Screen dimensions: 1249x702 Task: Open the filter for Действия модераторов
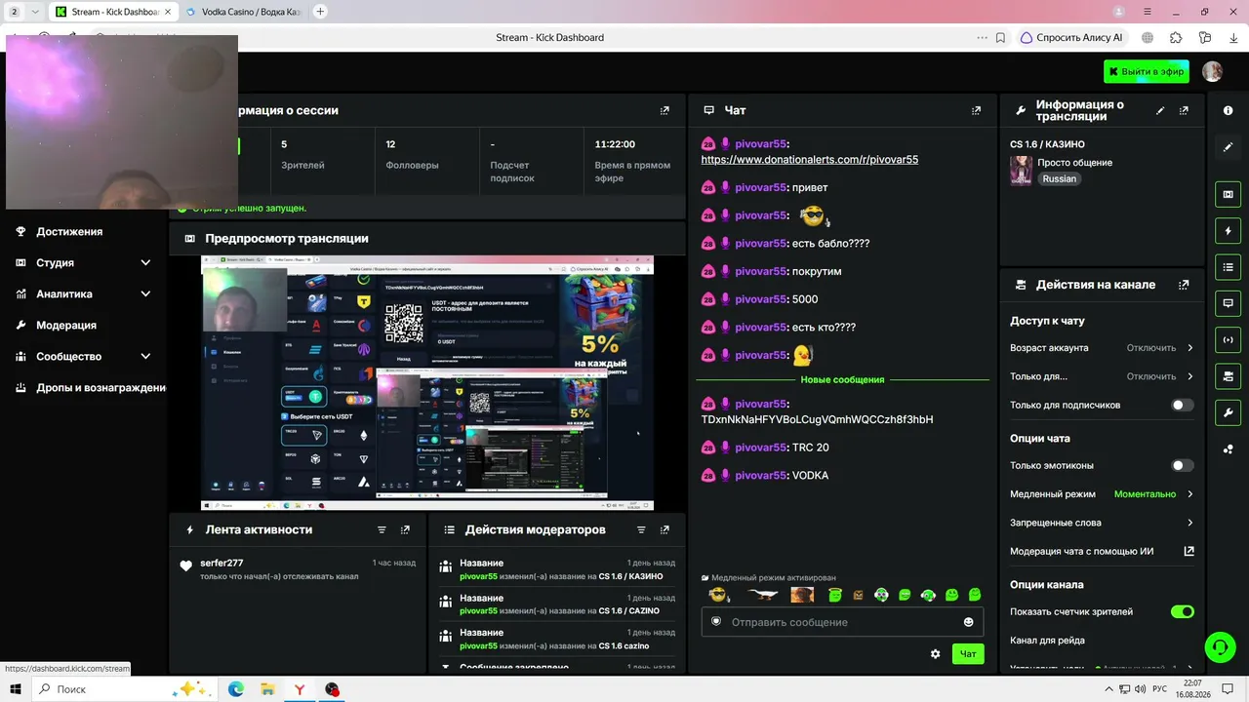click(x=641, y=530)
